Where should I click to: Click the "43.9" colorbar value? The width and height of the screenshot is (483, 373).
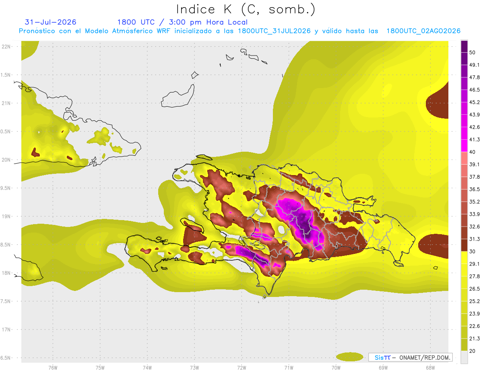pos(475,115)
